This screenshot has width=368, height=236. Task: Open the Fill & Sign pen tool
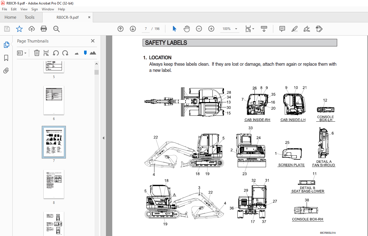coord(307,29)
